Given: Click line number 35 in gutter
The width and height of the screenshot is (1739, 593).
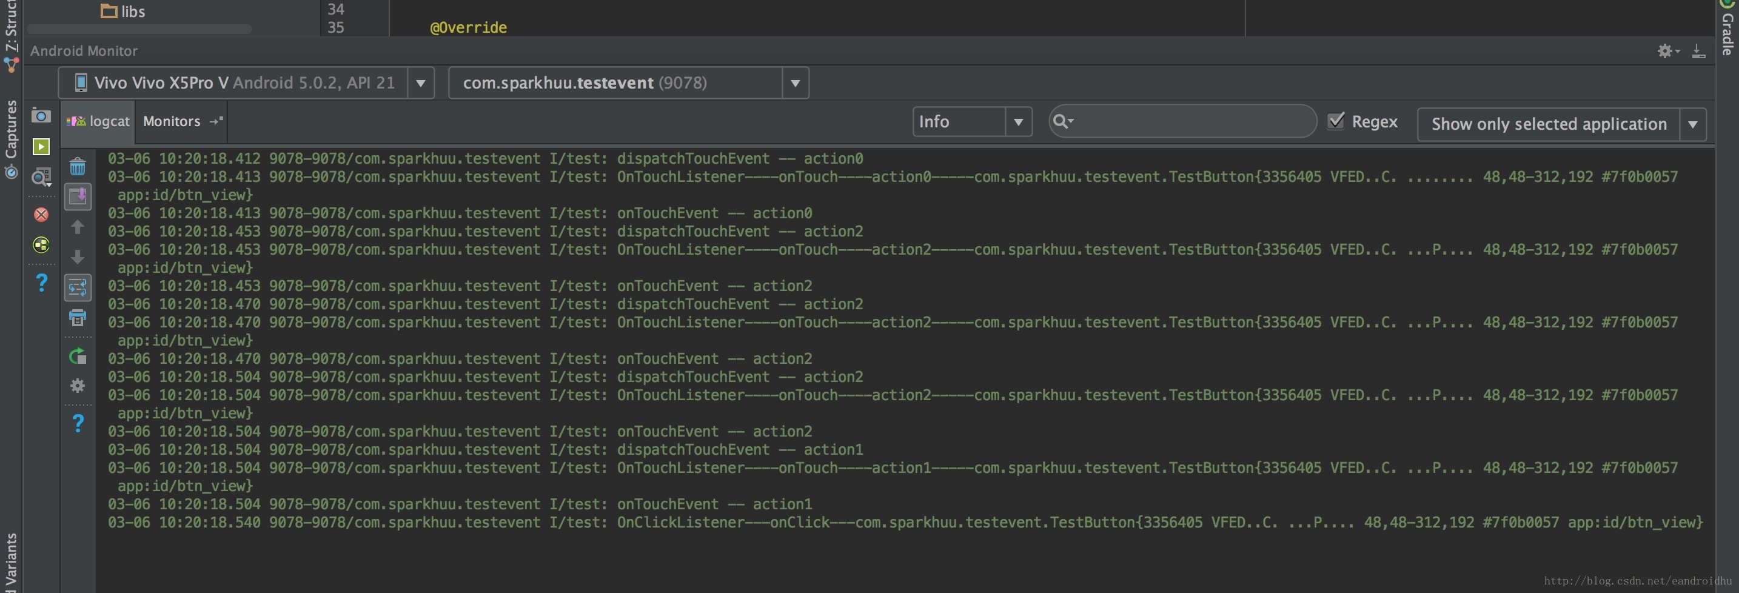Looking at the screenshot, I should 335,28.
